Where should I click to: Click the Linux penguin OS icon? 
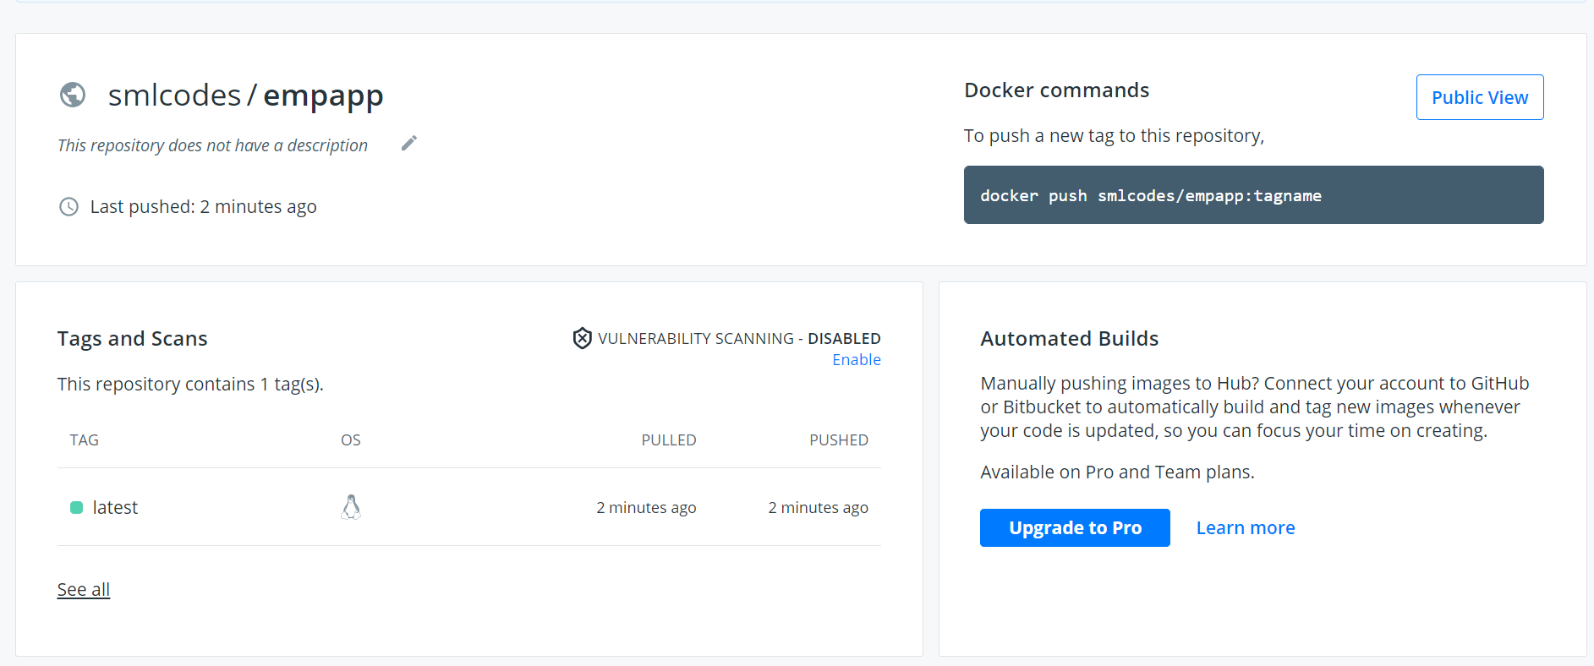click(x=351, y=507)
